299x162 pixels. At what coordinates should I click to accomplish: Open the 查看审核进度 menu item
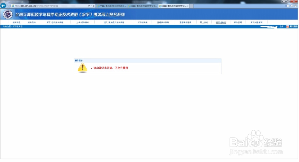point(185,22)
